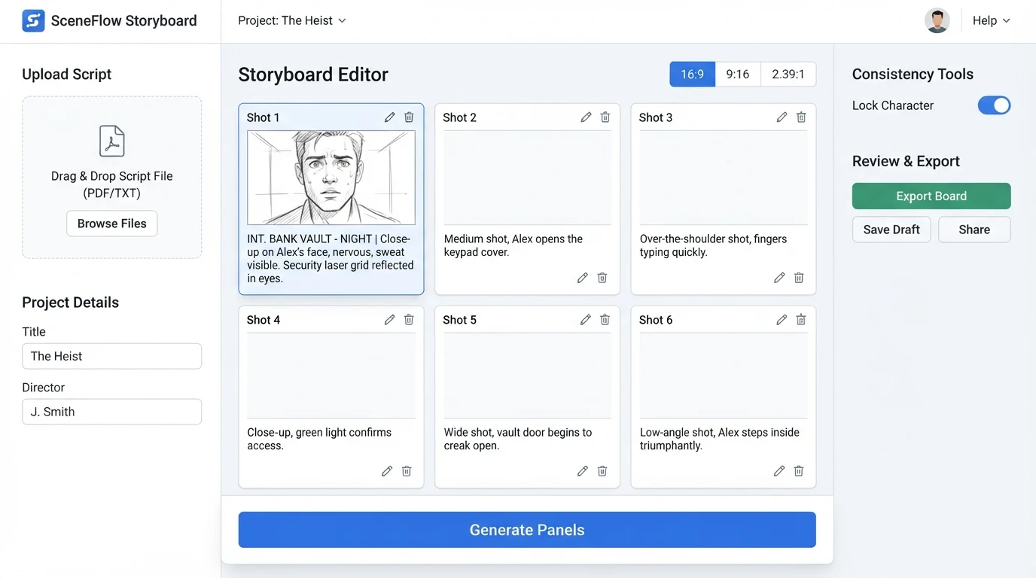This screenshot has height=578, width=1036.
Task: Click the Director field containing J. Smith
Action: pyautogui.click(x=111, y=412)
